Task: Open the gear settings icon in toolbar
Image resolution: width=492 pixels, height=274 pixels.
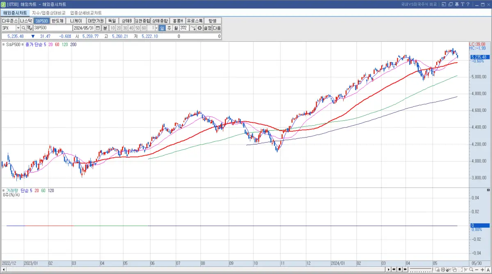Action: point(200,28)
